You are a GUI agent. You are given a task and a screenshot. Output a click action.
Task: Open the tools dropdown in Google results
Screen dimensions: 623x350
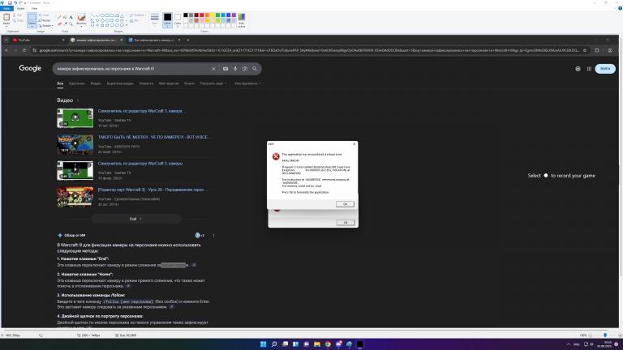[x=247, y=83]
